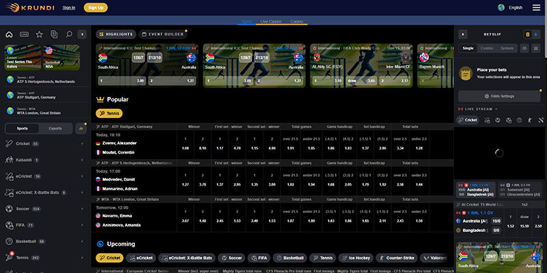The image size is (547, 273).
Task: Open the Live events icon
Action: coord(24,34)
